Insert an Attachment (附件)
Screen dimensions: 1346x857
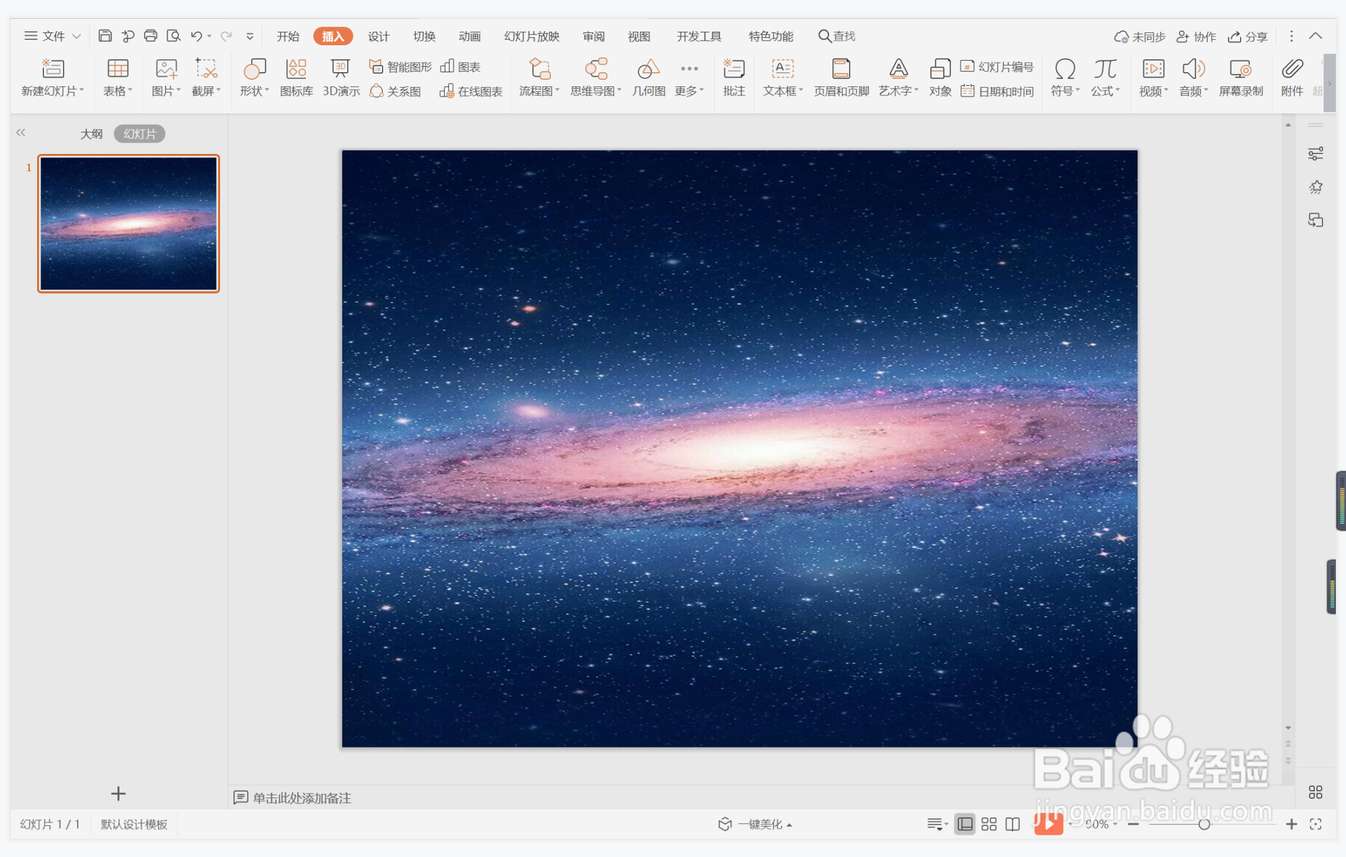tap(1292, 78)
